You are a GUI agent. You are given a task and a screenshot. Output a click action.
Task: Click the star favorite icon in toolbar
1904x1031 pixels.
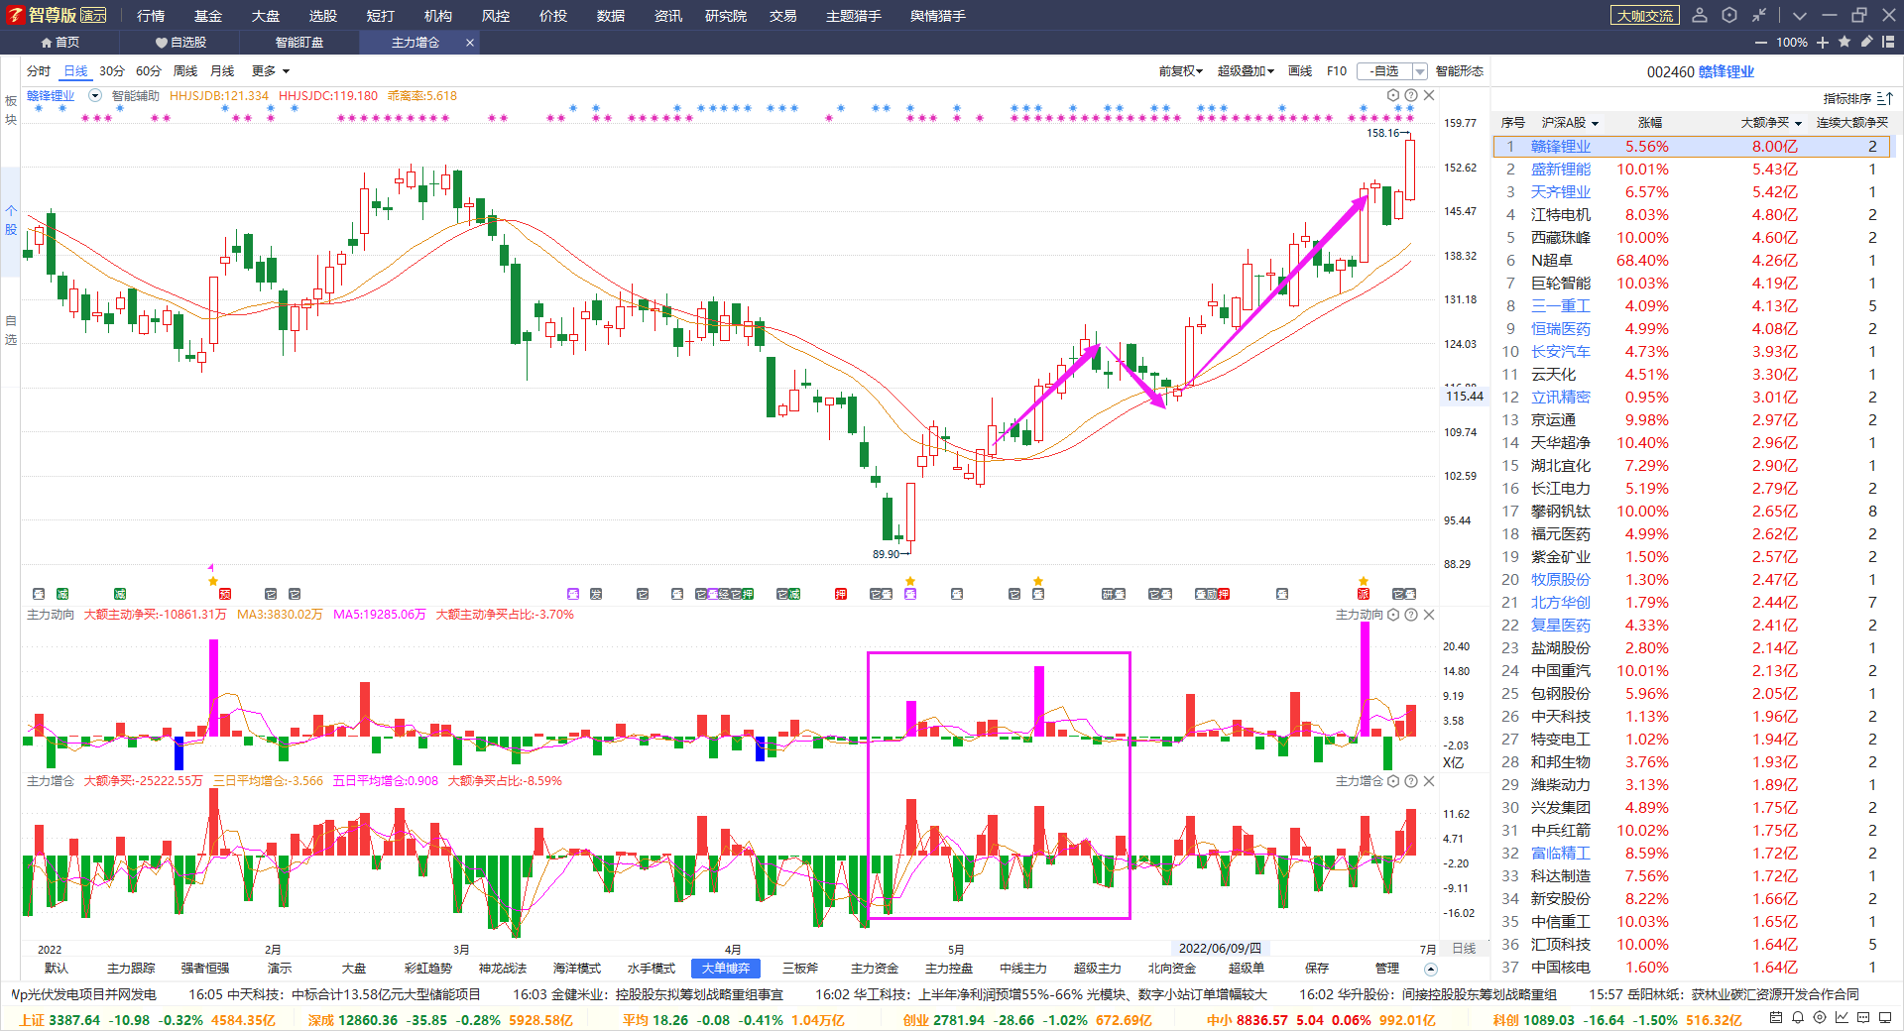click(x=1844, y=42)
